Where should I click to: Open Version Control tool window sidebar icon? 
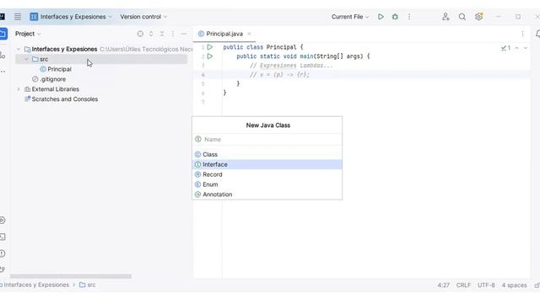point(3,269)
